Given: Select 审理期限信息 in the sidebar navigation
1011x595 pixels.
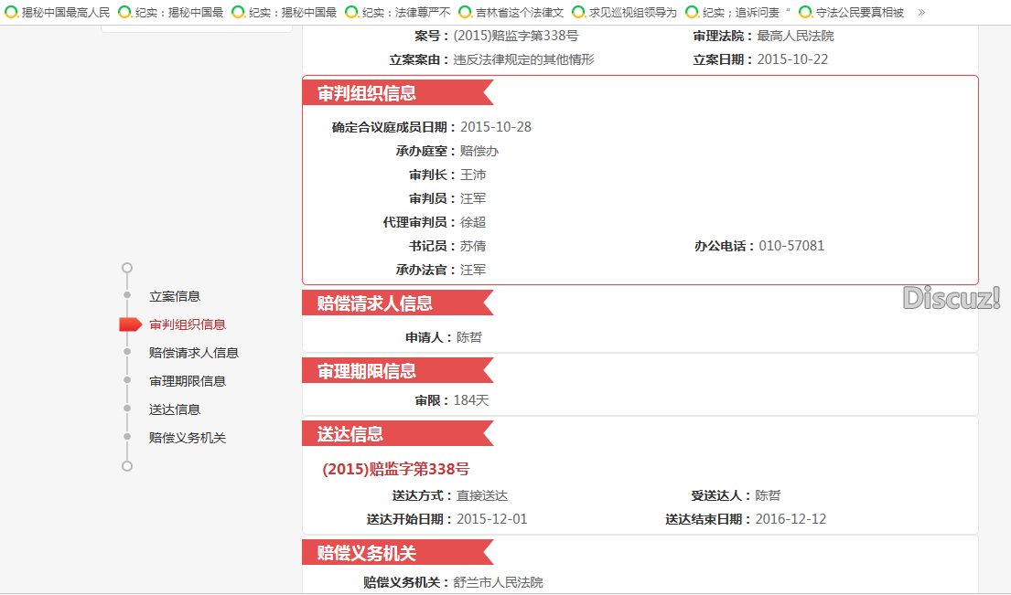Looking at the screenshot, I should click(188, 381).
